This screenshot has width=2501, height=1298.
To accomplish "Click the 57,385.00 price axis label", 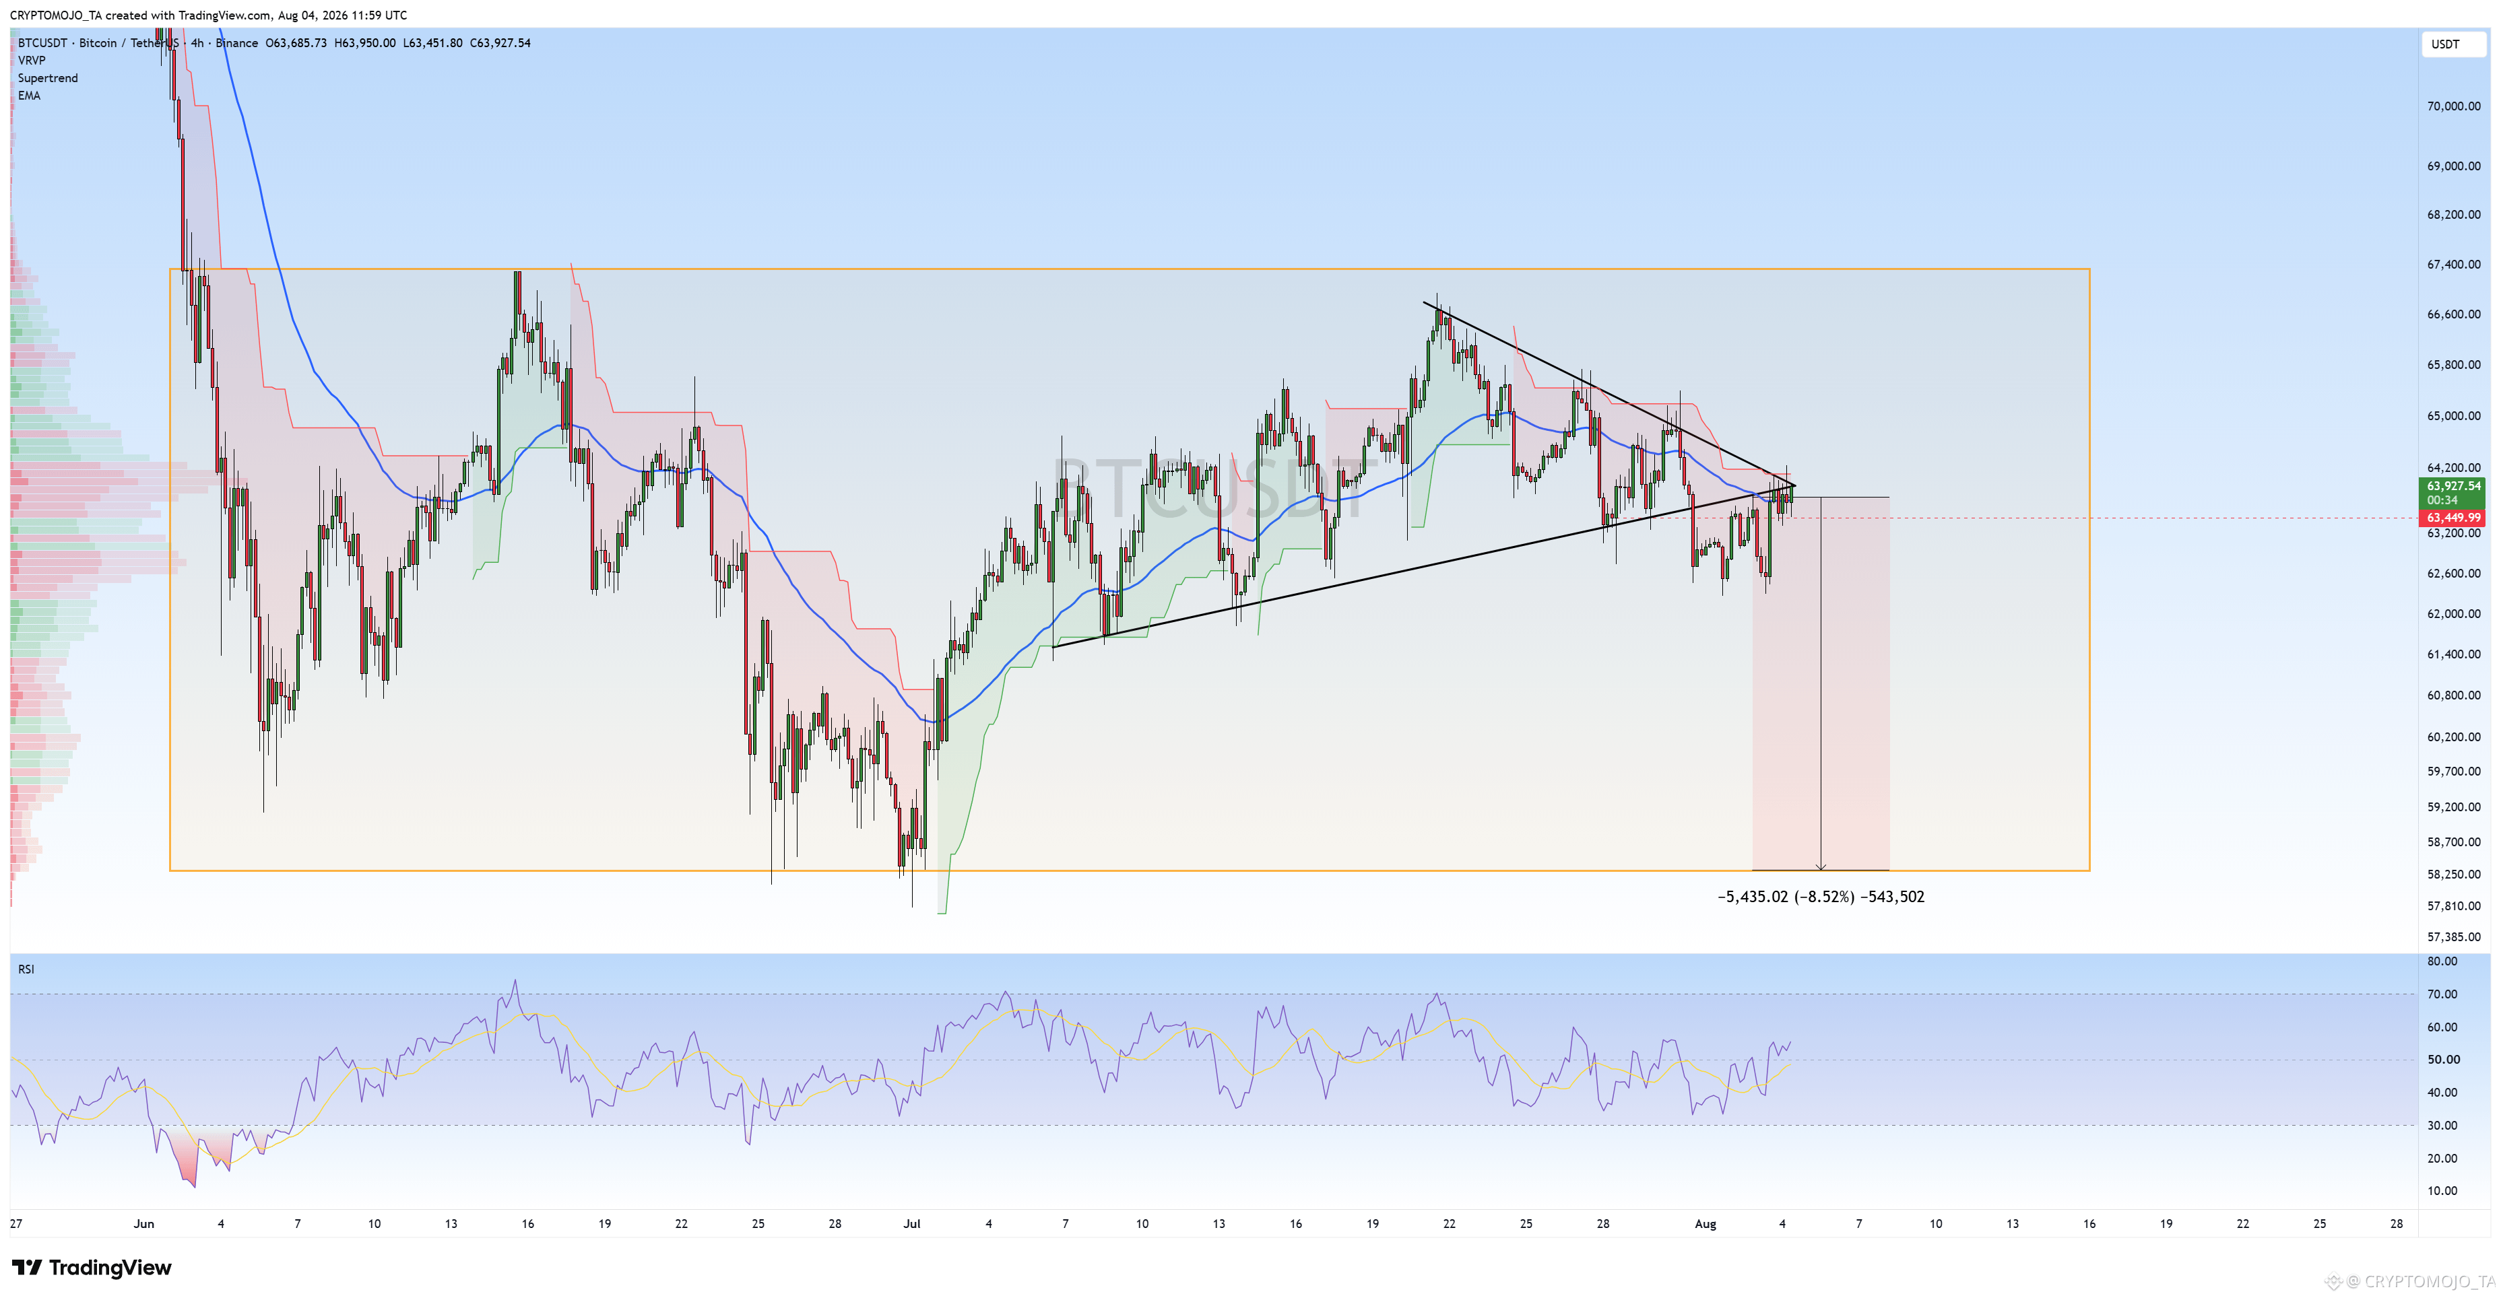I will click(x=2453, y=937).
